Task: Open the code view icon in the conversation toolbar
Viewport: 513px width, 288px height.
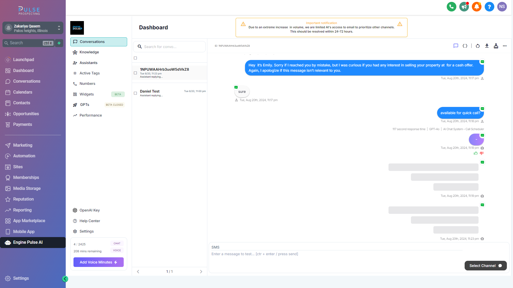Action: pos(465,46)
